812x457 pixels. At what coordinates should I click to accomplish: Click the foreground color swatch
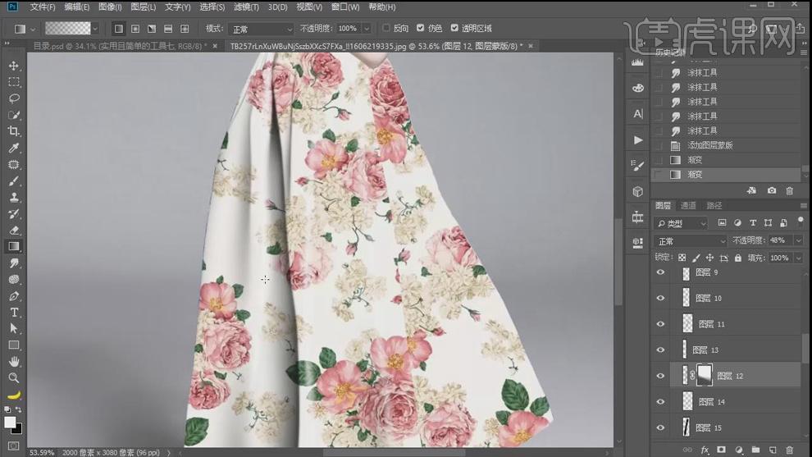click(x=10, y=423)
